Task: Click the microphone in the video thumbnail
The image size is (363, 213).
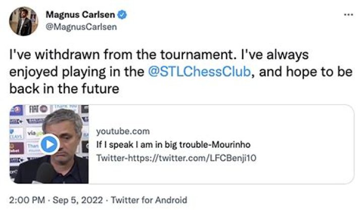Action: point(44,173)
